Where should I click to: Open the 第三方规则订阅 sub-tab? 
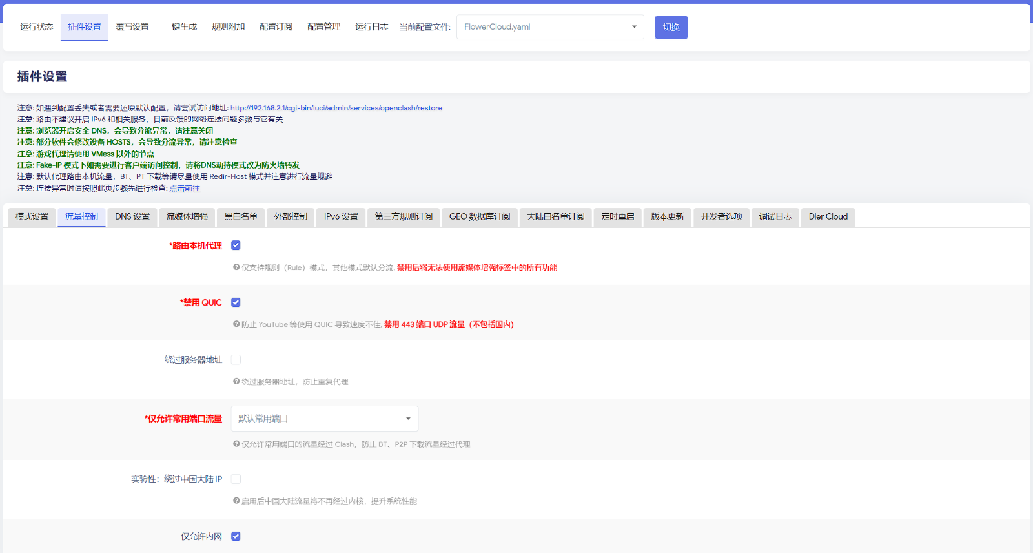tap(404, 217)
